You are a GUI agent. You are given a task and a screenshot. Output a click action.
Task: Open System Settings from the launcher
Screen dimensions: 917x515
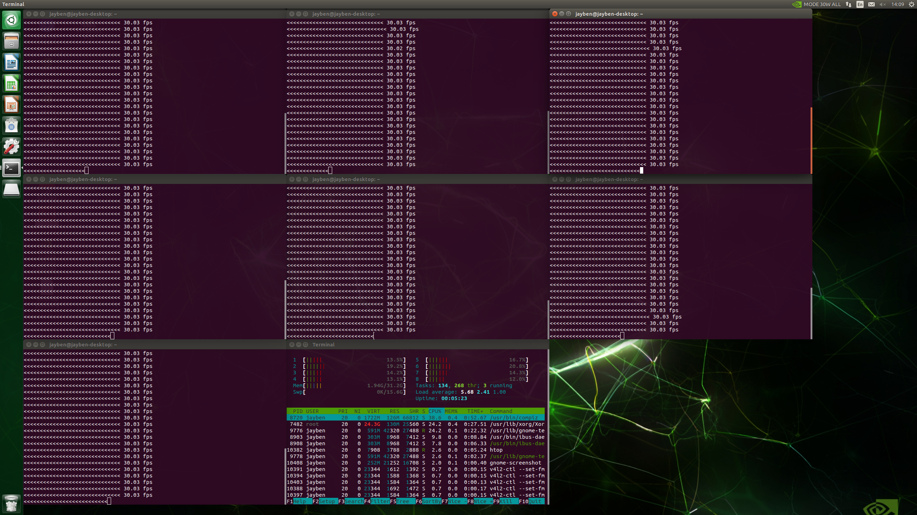pyautogui.click(x=12, y=146)
